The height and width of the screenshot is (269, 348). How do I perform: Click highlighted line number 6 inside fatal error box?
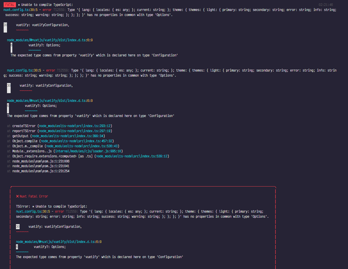(x=17, y=247)
